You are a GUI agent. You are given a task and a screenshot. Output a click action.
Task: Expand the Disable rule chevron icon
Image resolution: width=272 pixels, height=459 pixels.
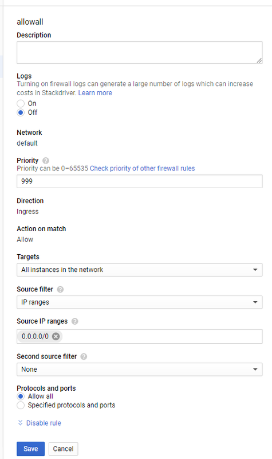click(x=20, y=423)
